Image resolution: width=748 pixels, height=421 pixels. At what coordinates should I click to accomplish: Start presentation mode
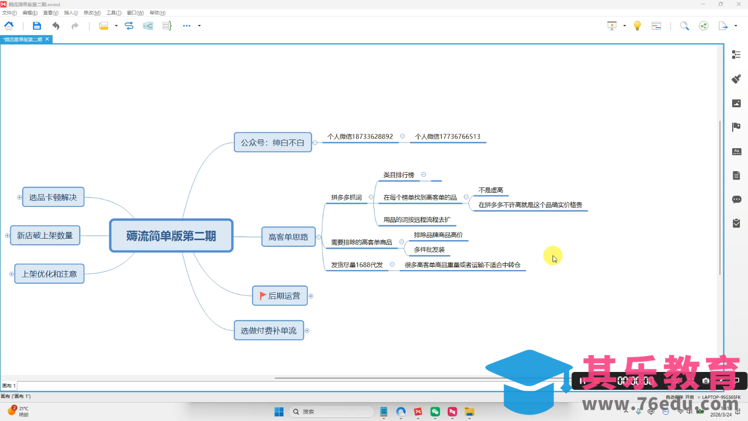click(612, 26)
